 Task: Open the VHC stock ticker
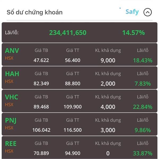(12, 97)
